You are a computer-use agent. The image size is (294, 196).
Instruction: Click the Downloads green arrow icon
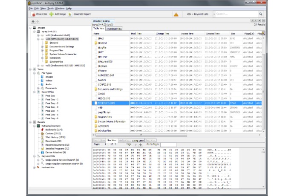tap(42, 141)
